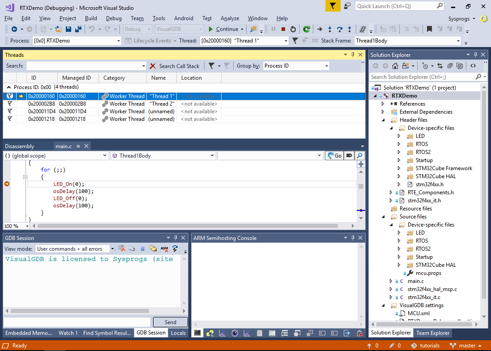Click the tutorials repository in status bar
Viewport: 491px width, 351px height.
point(425,345)
